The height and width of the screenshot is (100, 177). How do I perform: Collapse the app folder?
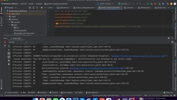coord(9,25)
